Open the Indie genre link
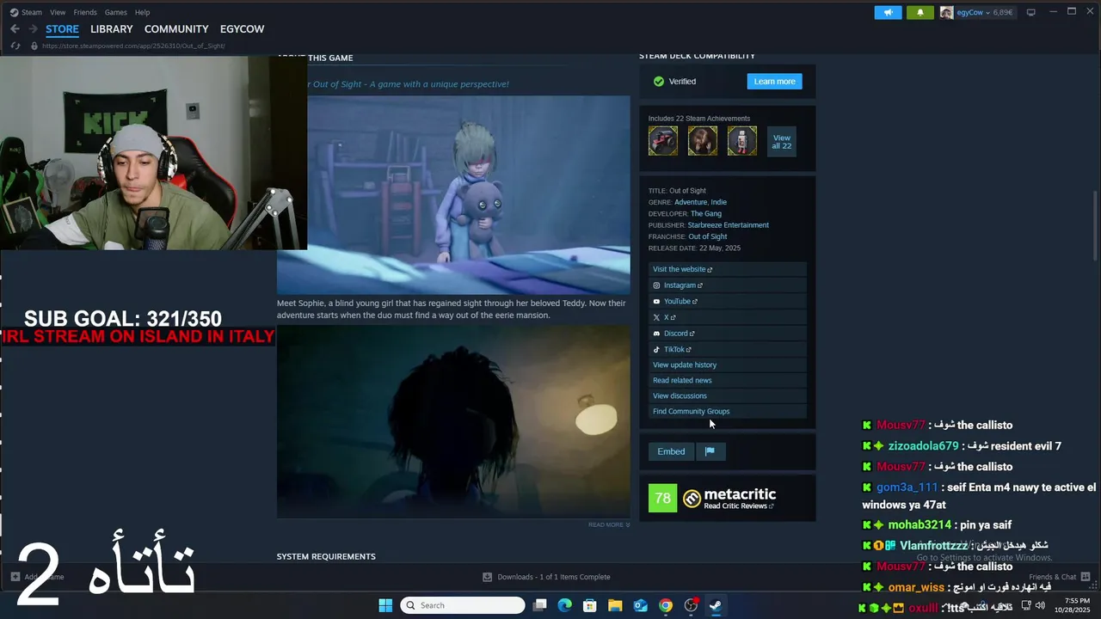Screen dimensions: 1101x619 719,202
